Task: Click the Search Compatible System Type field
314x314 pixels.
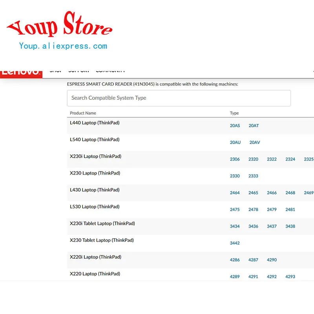Action: click(x=179, y=98)
